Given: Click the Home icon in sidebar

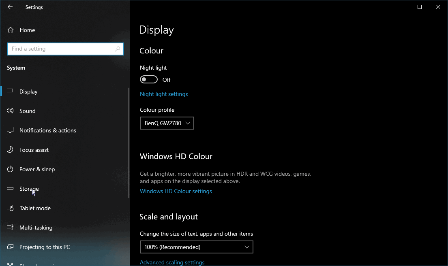Looking at the screenshot, I should [11, 30].
